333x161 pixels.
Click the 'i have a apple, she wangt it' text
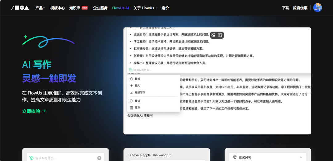pos(150,155)
